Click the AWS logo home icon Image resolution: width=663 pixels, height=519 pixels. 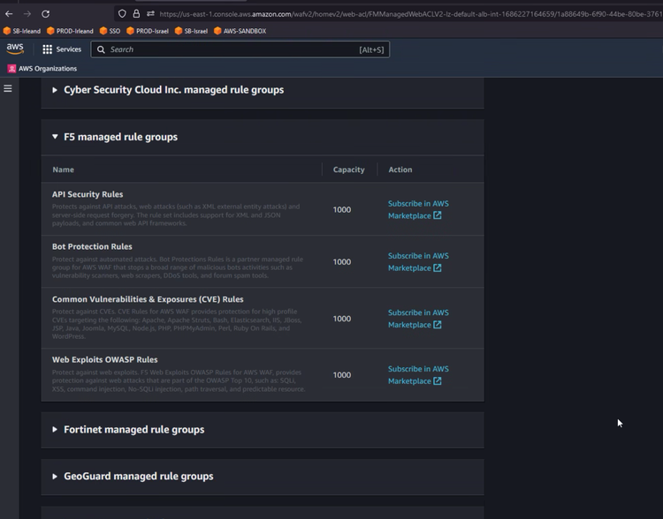(15, 49)
